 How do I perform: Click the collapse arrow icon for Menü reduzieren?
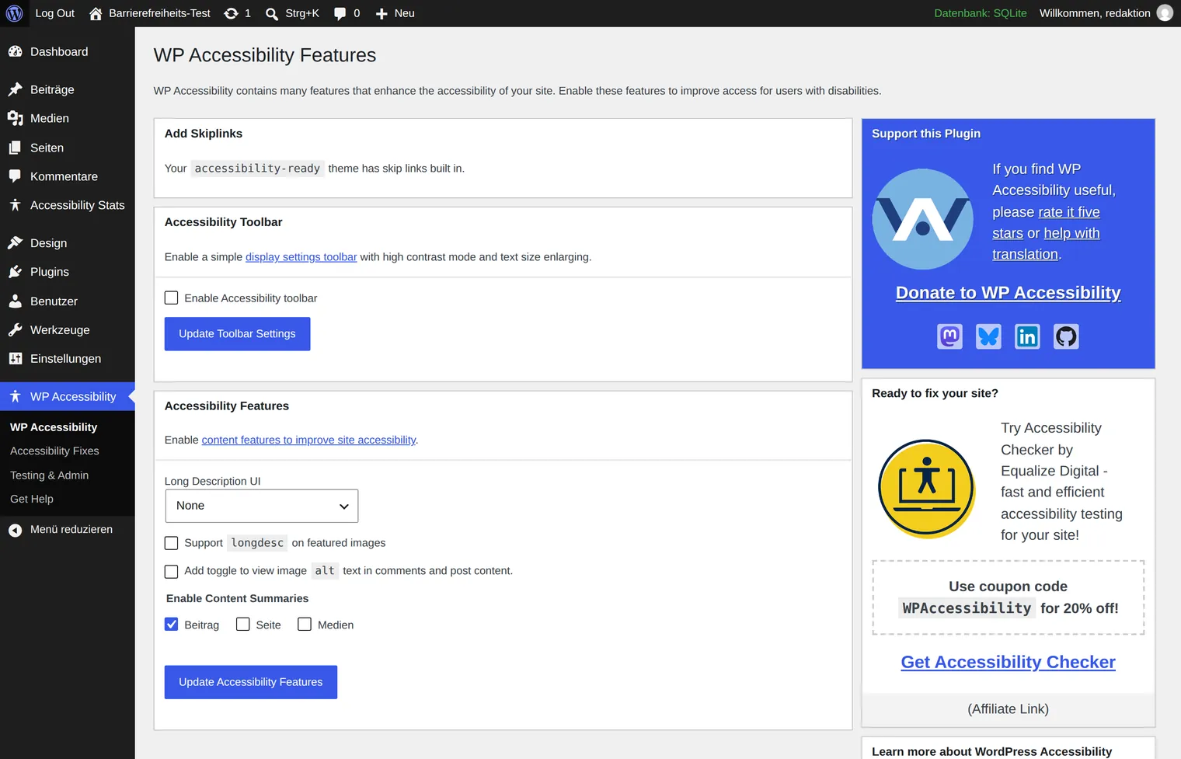click(15, 530)
